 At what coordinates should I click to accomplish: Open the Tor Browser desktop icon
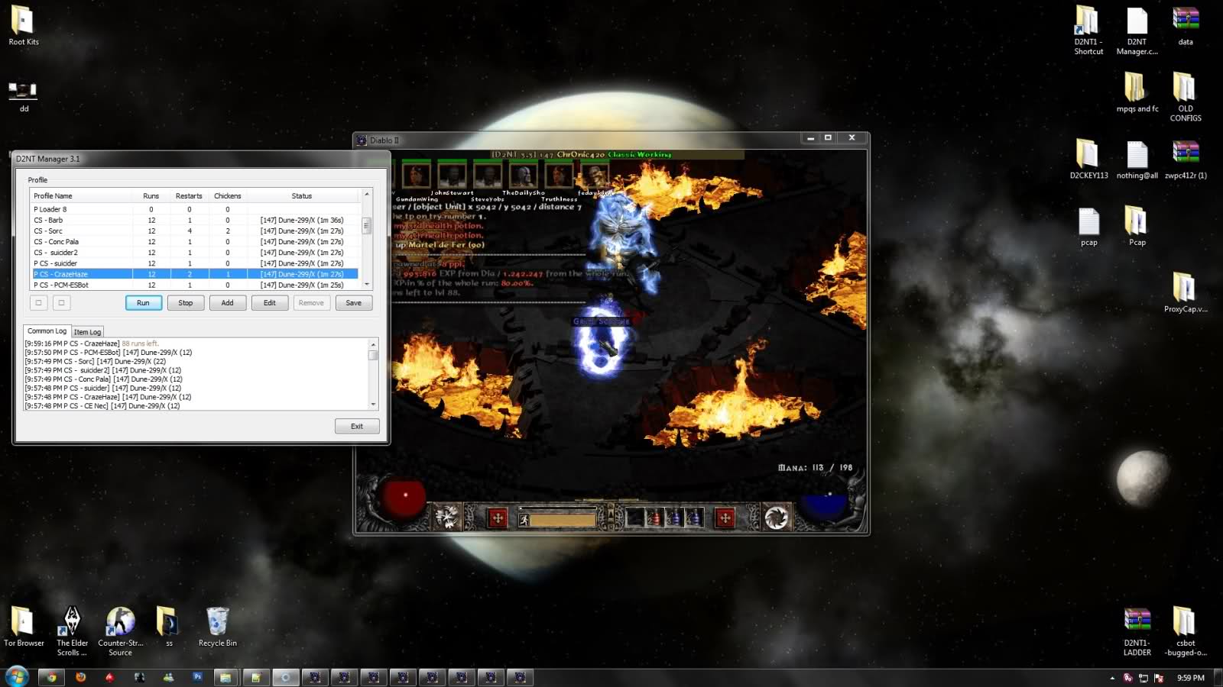tap(24, 627)
